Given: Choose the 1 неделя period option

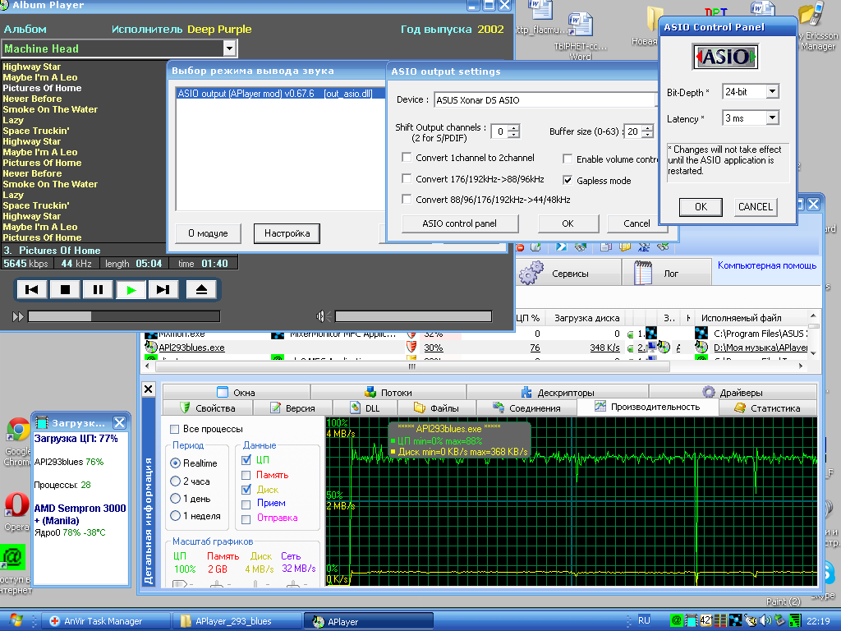Looking at the screenshot, I should (x=175, y=516).
